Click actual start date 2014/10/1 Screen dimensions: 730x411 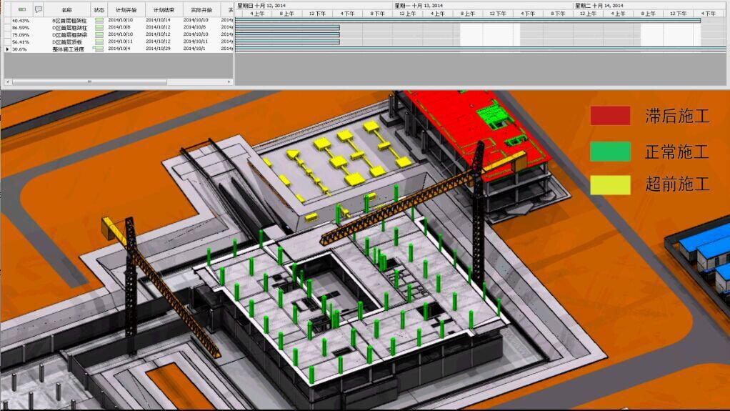tap(194, 49)
